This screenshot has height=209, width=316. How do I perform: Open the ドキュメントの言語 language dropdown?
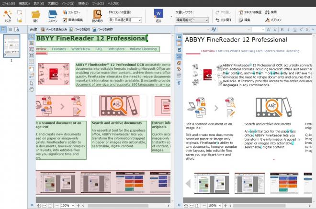pyautogui.click(x=125, y=20)
